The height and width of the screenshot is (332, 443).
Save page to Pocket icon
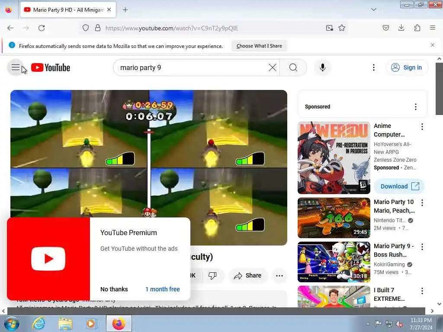coord(385,28)
